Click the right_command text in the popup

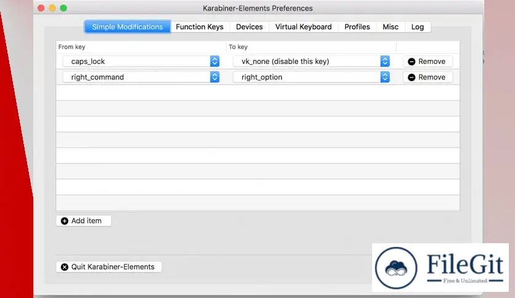point(97,77)
